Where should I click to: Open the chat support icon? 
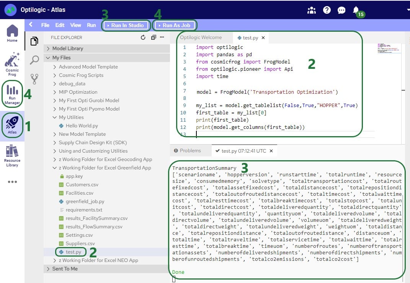click(341, 10)
